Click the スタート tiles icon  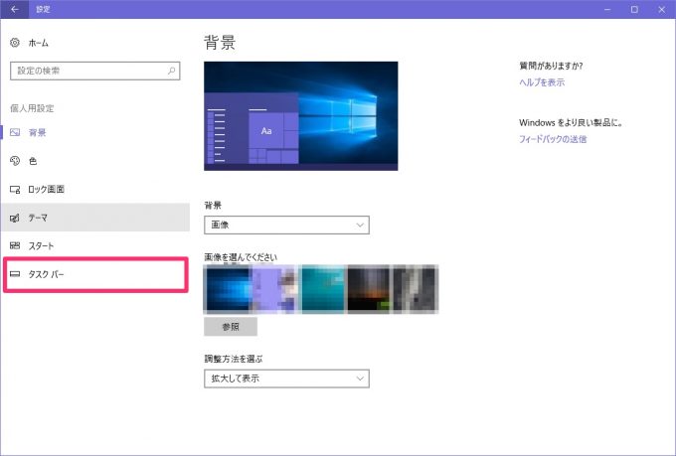click(15, 245)
